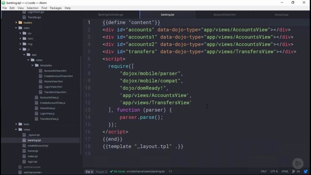Viewport: 311px width, 175px height.
Task: Switch to the AccountsView.html tab
Action: 225,15
